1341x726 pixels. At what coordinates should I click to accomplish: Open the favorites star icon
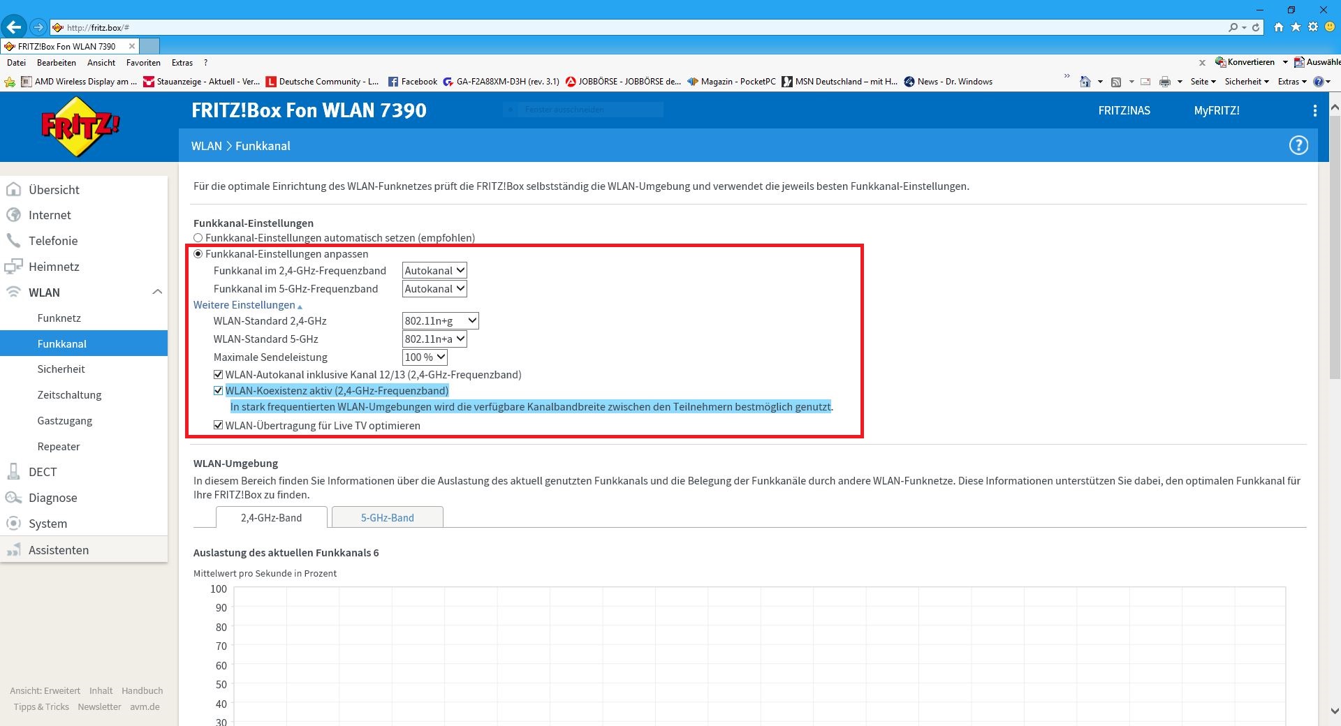click(1296, 27)
